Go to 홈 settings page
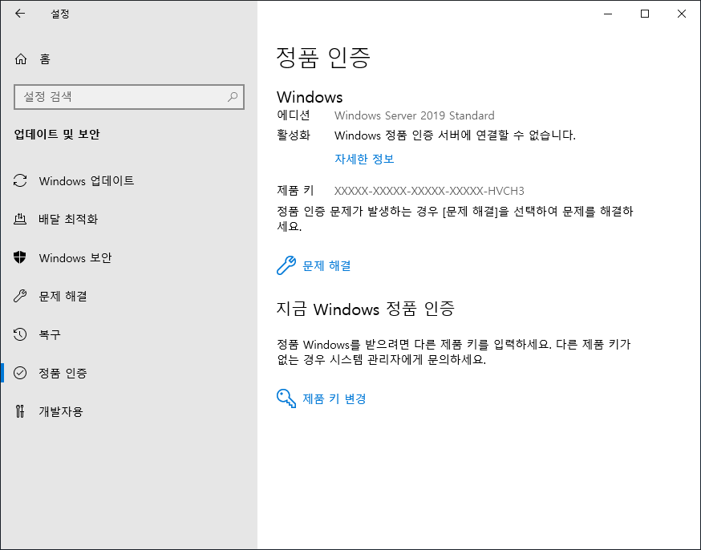The height and width of the screenshot is (550, 701). pyautogui.click(x=129, y=59)
